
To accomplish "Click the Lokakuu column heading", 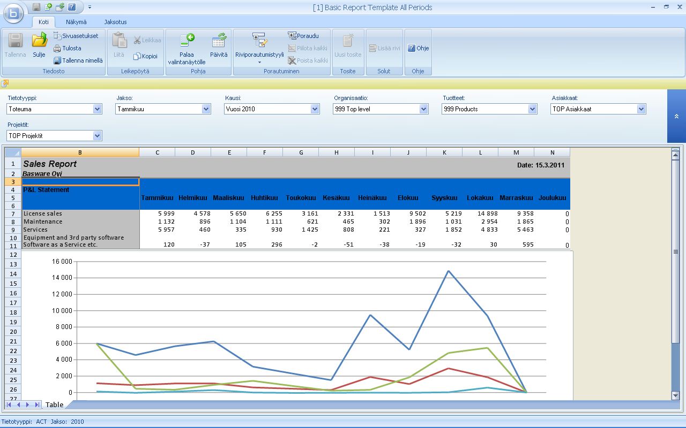I will click(480, 198).
